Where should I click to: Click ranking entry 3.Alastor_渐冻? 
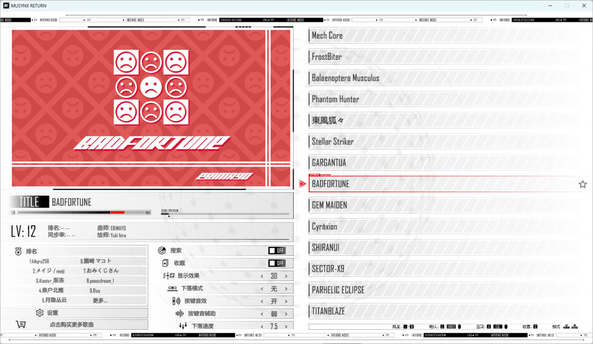50,280
